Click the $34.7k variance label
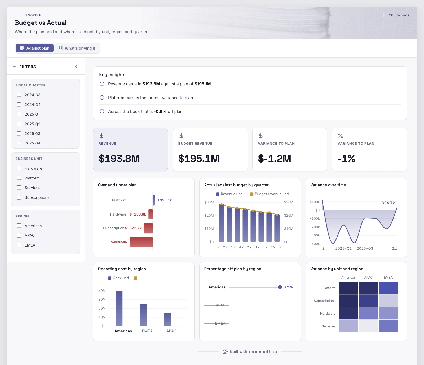This screenshot has width=424, height=365. tap(388, 203)
